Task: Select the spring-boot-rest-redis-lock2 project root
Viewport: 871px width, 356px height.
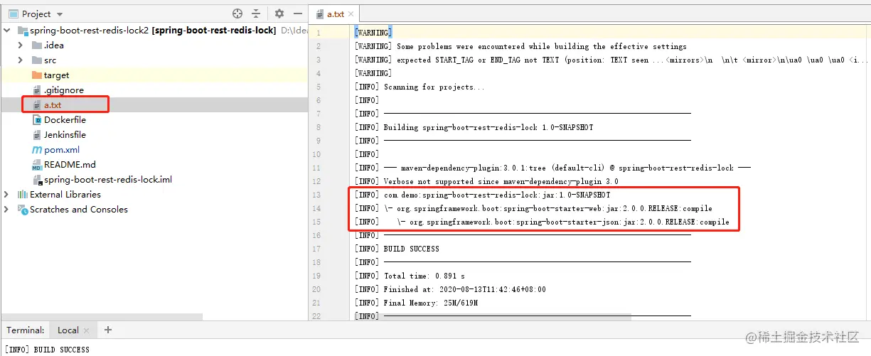Action: click(154, 31)
